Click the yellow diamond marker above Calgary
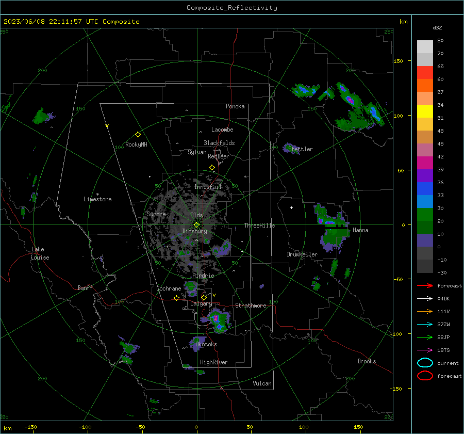This screenshot has height=434, width=464. pyautogui.click(x=204, y=297)
